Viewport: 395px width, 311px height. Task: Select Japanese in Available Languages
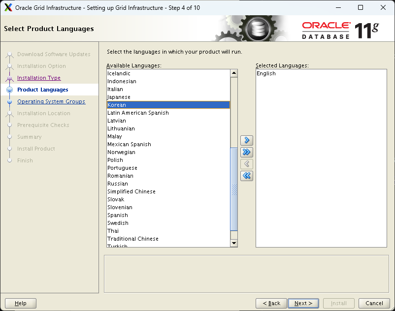click(168, 97)
